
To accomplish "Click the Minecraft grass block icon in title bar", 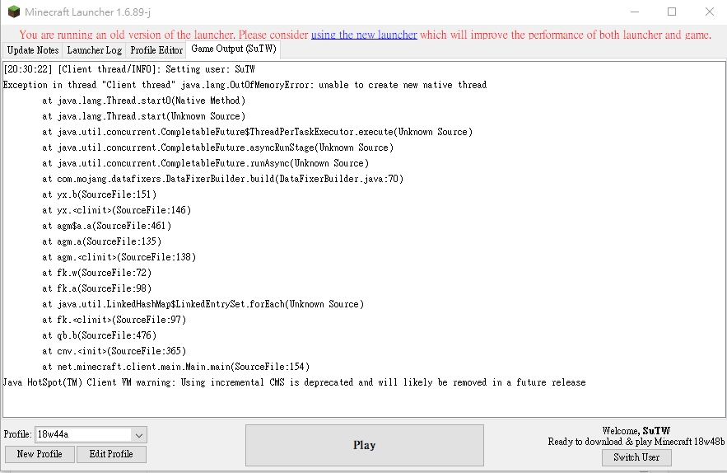I will [14, 12].
